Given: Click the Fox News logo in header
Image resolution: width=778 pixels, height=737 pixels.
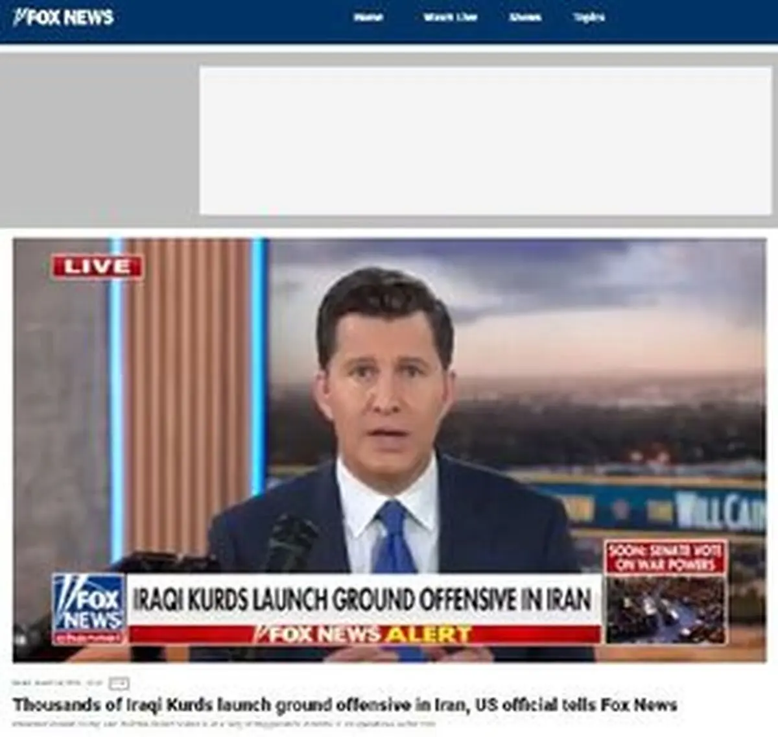Looking at the screenshot, I should tap(64, 16).
